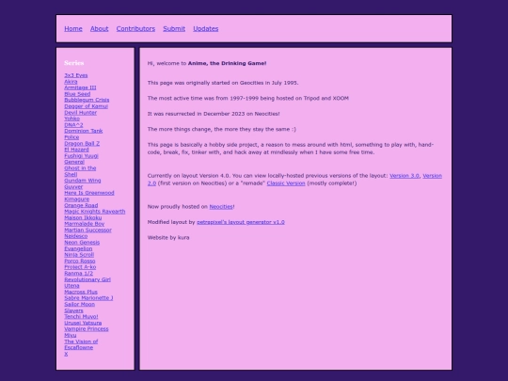Click the bold 'Anime, the Drinking Game!' title
This screenshot has height=381, width=508.
tap(227, 63)
